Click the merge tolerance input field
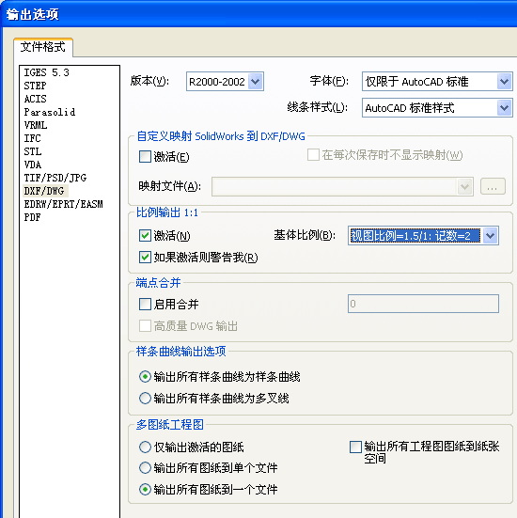The image size is (517, 518). coord(423,304)
